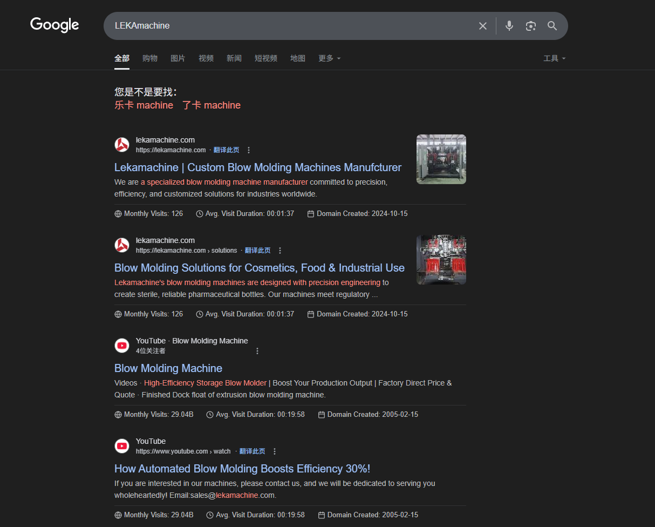Open Lekamachine Custom Blow Molding Machines result
Viewport: 655px width, 527px height.
(258, 167)
